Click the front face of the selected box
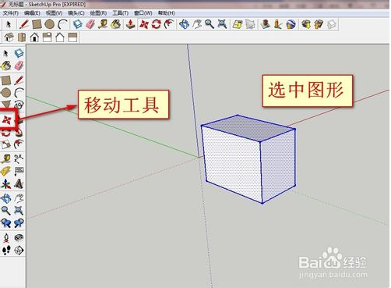The height and width of the screenshot is (288, 391). 232,164
